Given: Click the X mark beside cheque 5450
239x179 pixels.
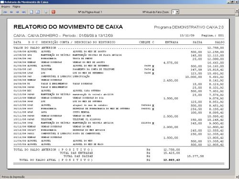Looking at the screenshot, I should tap(153, 66).
